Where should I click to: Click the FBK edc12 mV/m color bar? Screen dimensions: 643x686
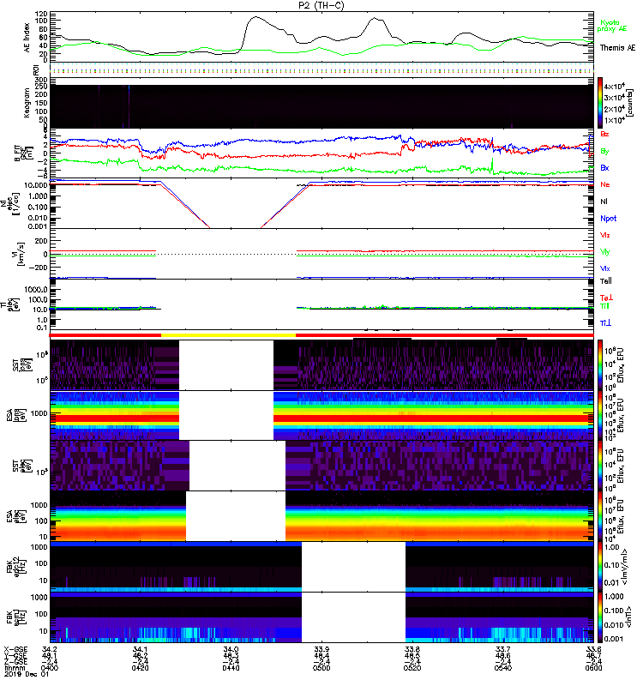pos(600,567)
